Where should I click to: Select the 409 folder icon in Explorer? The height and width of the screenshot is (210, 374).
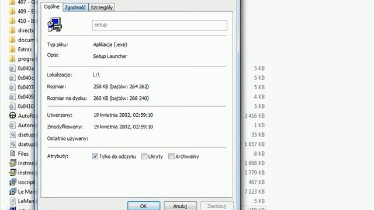click(x=12, y=11)
